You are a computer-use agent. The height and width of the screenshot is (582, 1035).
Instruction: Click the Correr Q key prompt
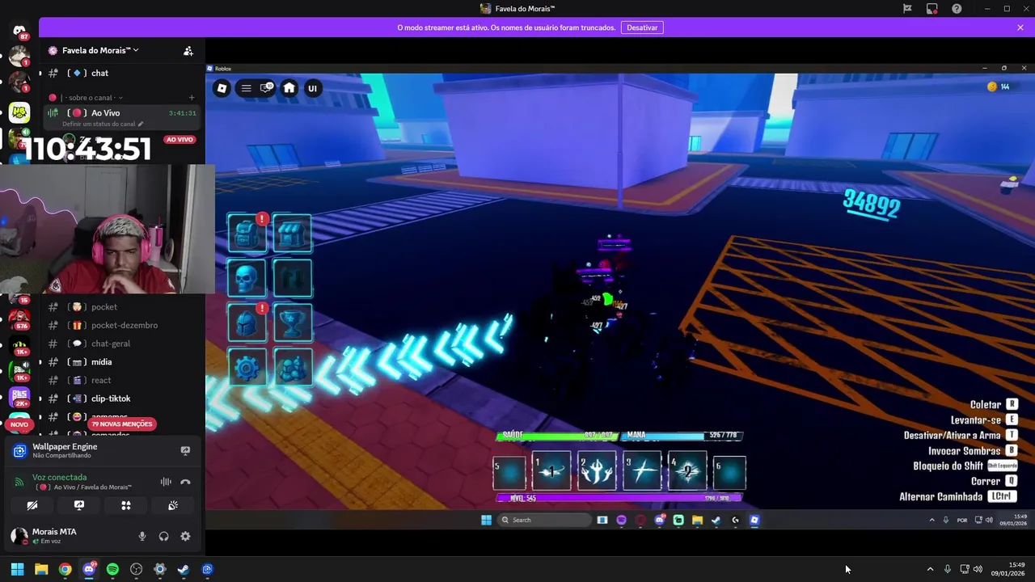coord(995,481)
